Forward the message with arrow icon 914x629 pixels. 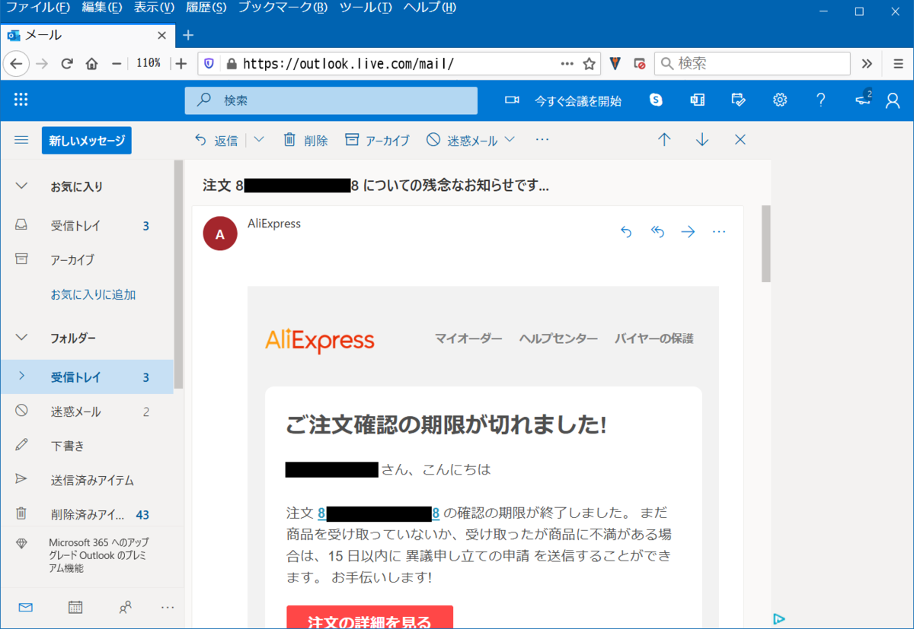(688, 232)
